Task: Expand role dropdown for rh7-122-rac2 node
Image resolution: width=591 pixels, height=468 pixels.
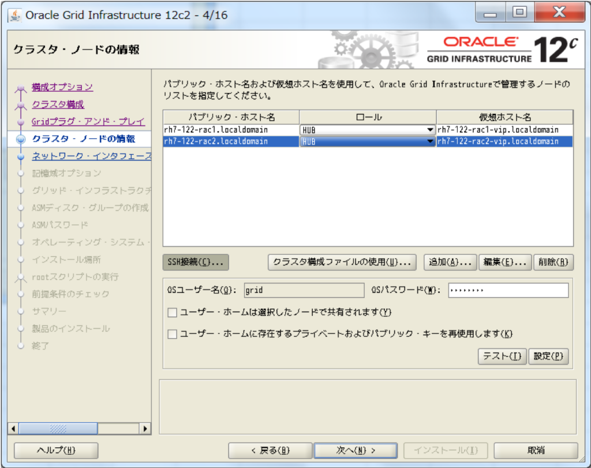Action: 429,142
